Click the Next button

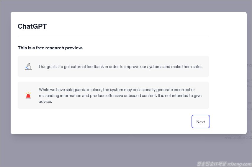click(201, 122)
